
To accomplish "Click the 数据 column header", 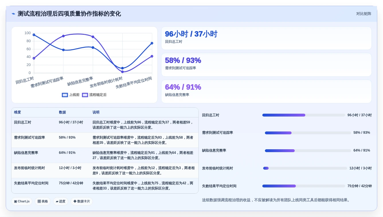I will [x=62, y=112].
